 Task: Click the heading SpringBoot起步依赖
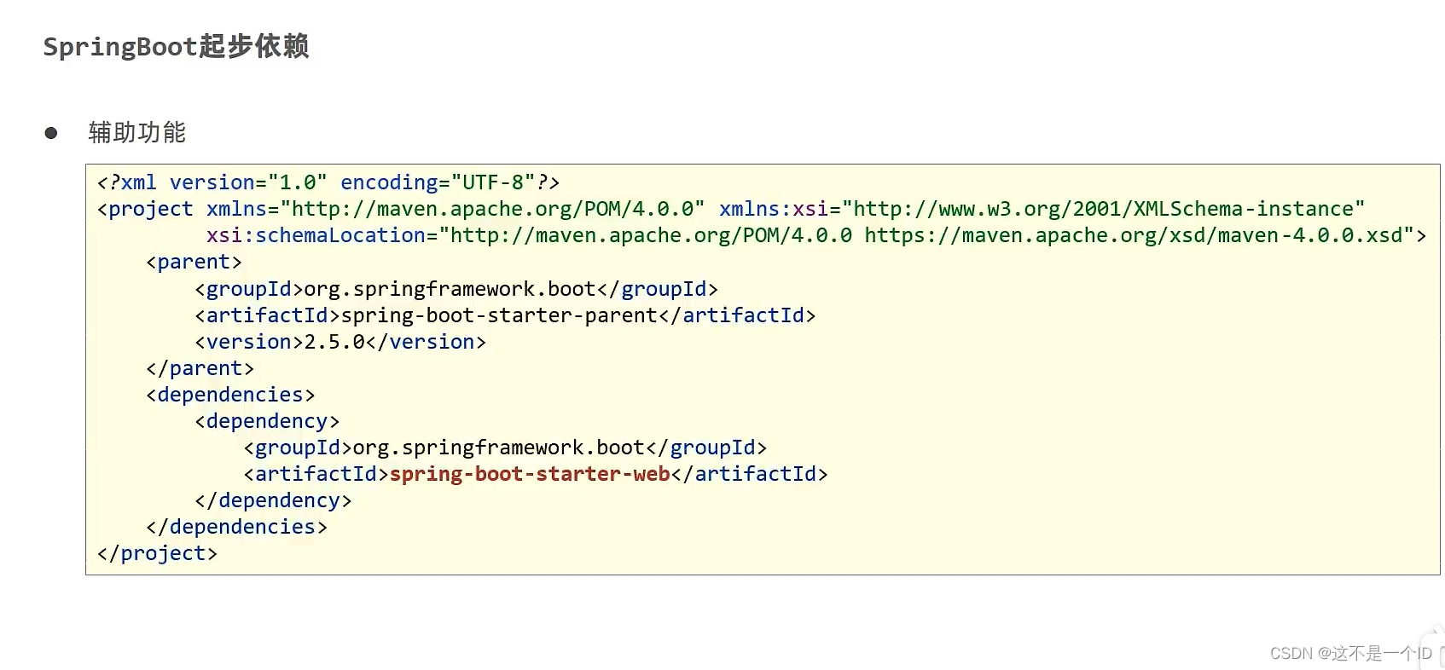176,46
